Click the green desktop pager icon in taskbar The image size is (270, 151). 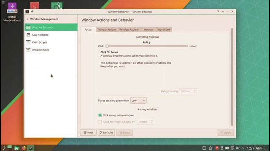click(x=9, y=147)
